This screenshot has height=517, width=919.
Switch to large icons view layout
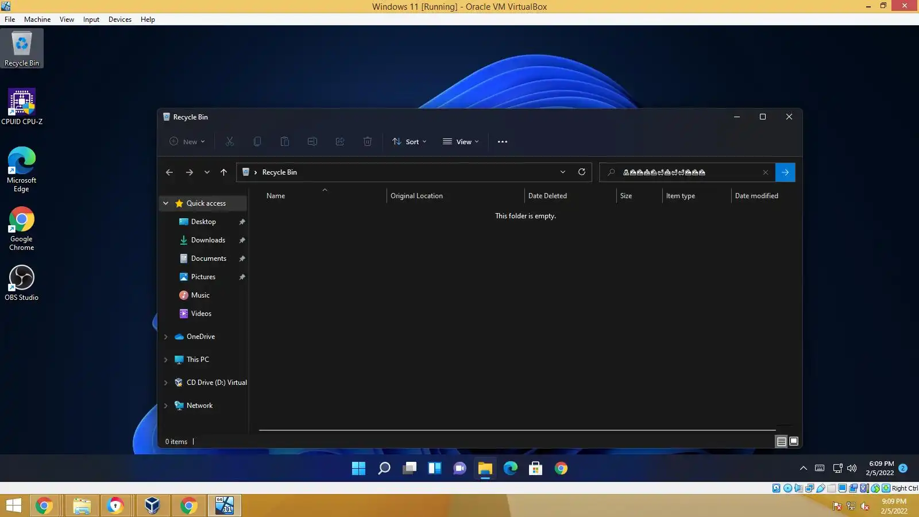[x=794, y=442]
